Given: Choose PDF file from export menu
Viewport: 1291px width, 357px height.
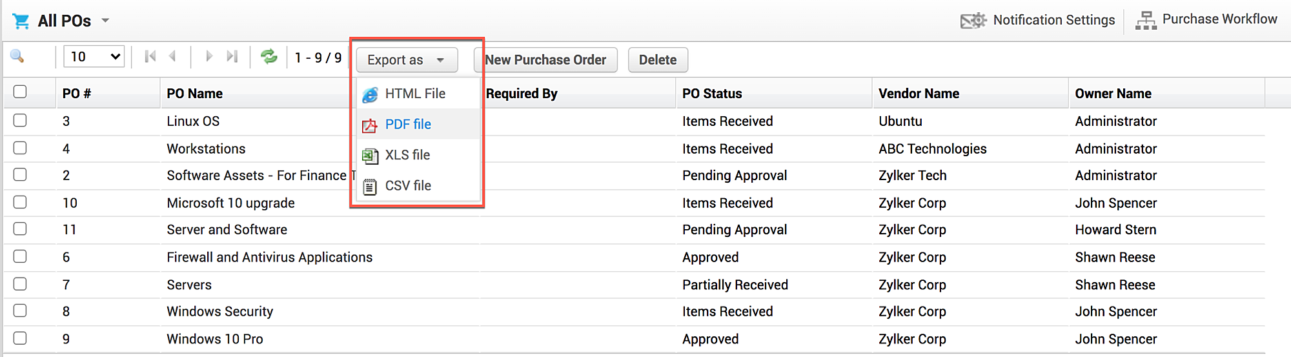Looking at the screenshot, I should pyautogui.click(x=408, y=125).
